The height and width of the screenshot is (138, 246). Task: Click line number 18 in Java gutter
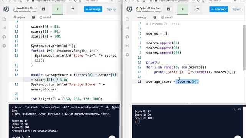tap(17, 75)
